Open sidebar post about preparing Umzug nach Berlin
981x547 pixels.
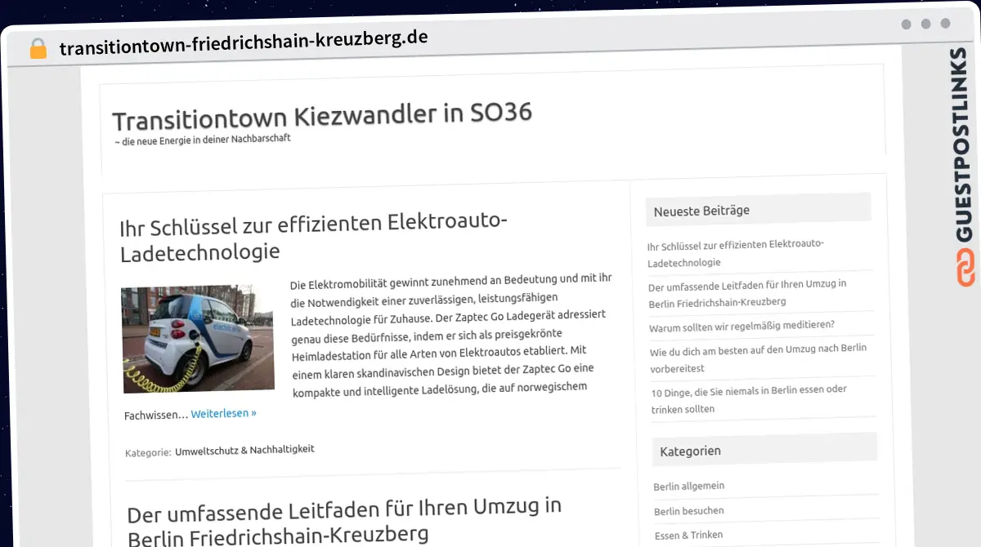(x=757, y=358)
